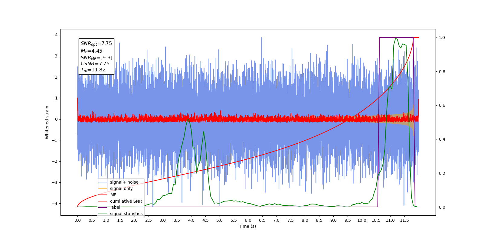Select the "signal statistics" legend label
The image size is (484, 242).
(x=126, y=214)
